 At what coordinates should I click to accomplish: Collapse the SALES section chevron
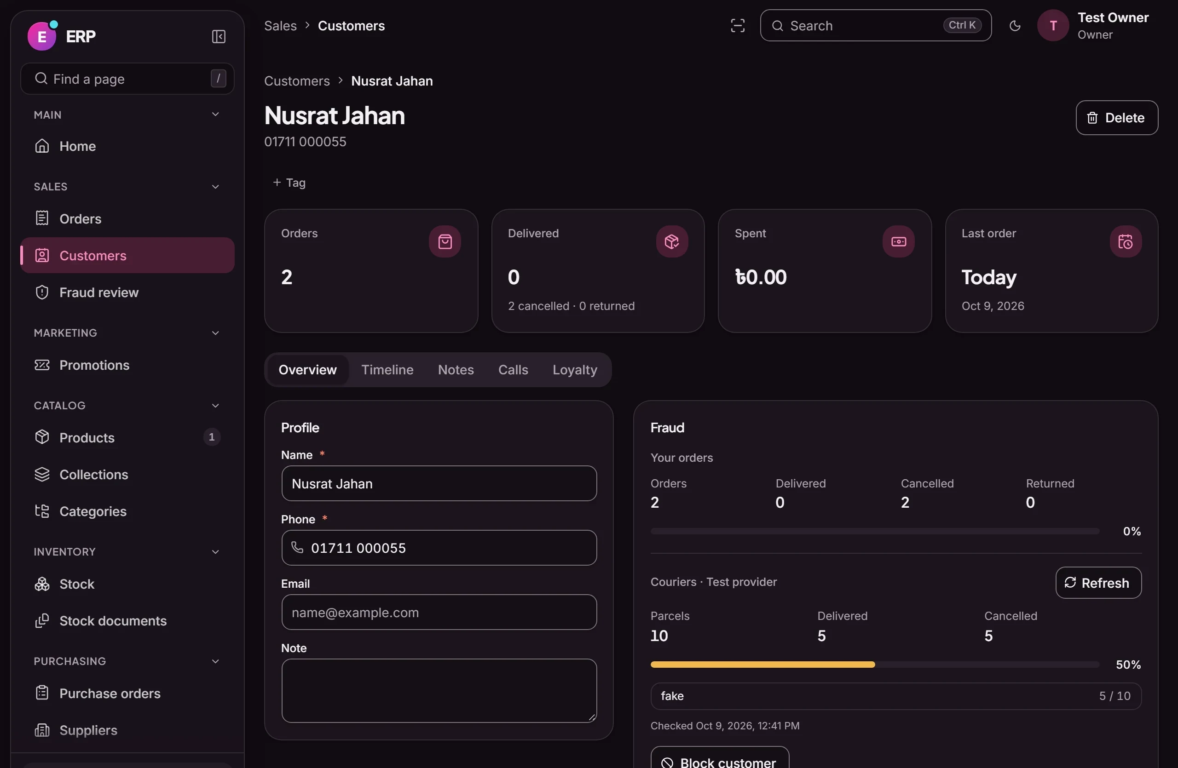tap(215, 187)
